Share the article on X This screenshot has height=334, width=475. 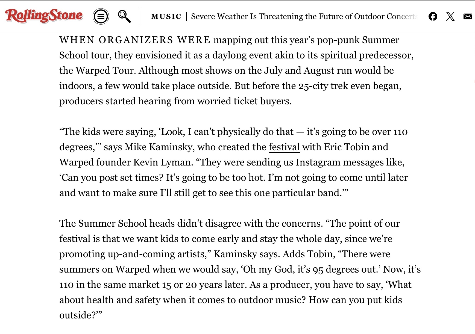[450, 16]
